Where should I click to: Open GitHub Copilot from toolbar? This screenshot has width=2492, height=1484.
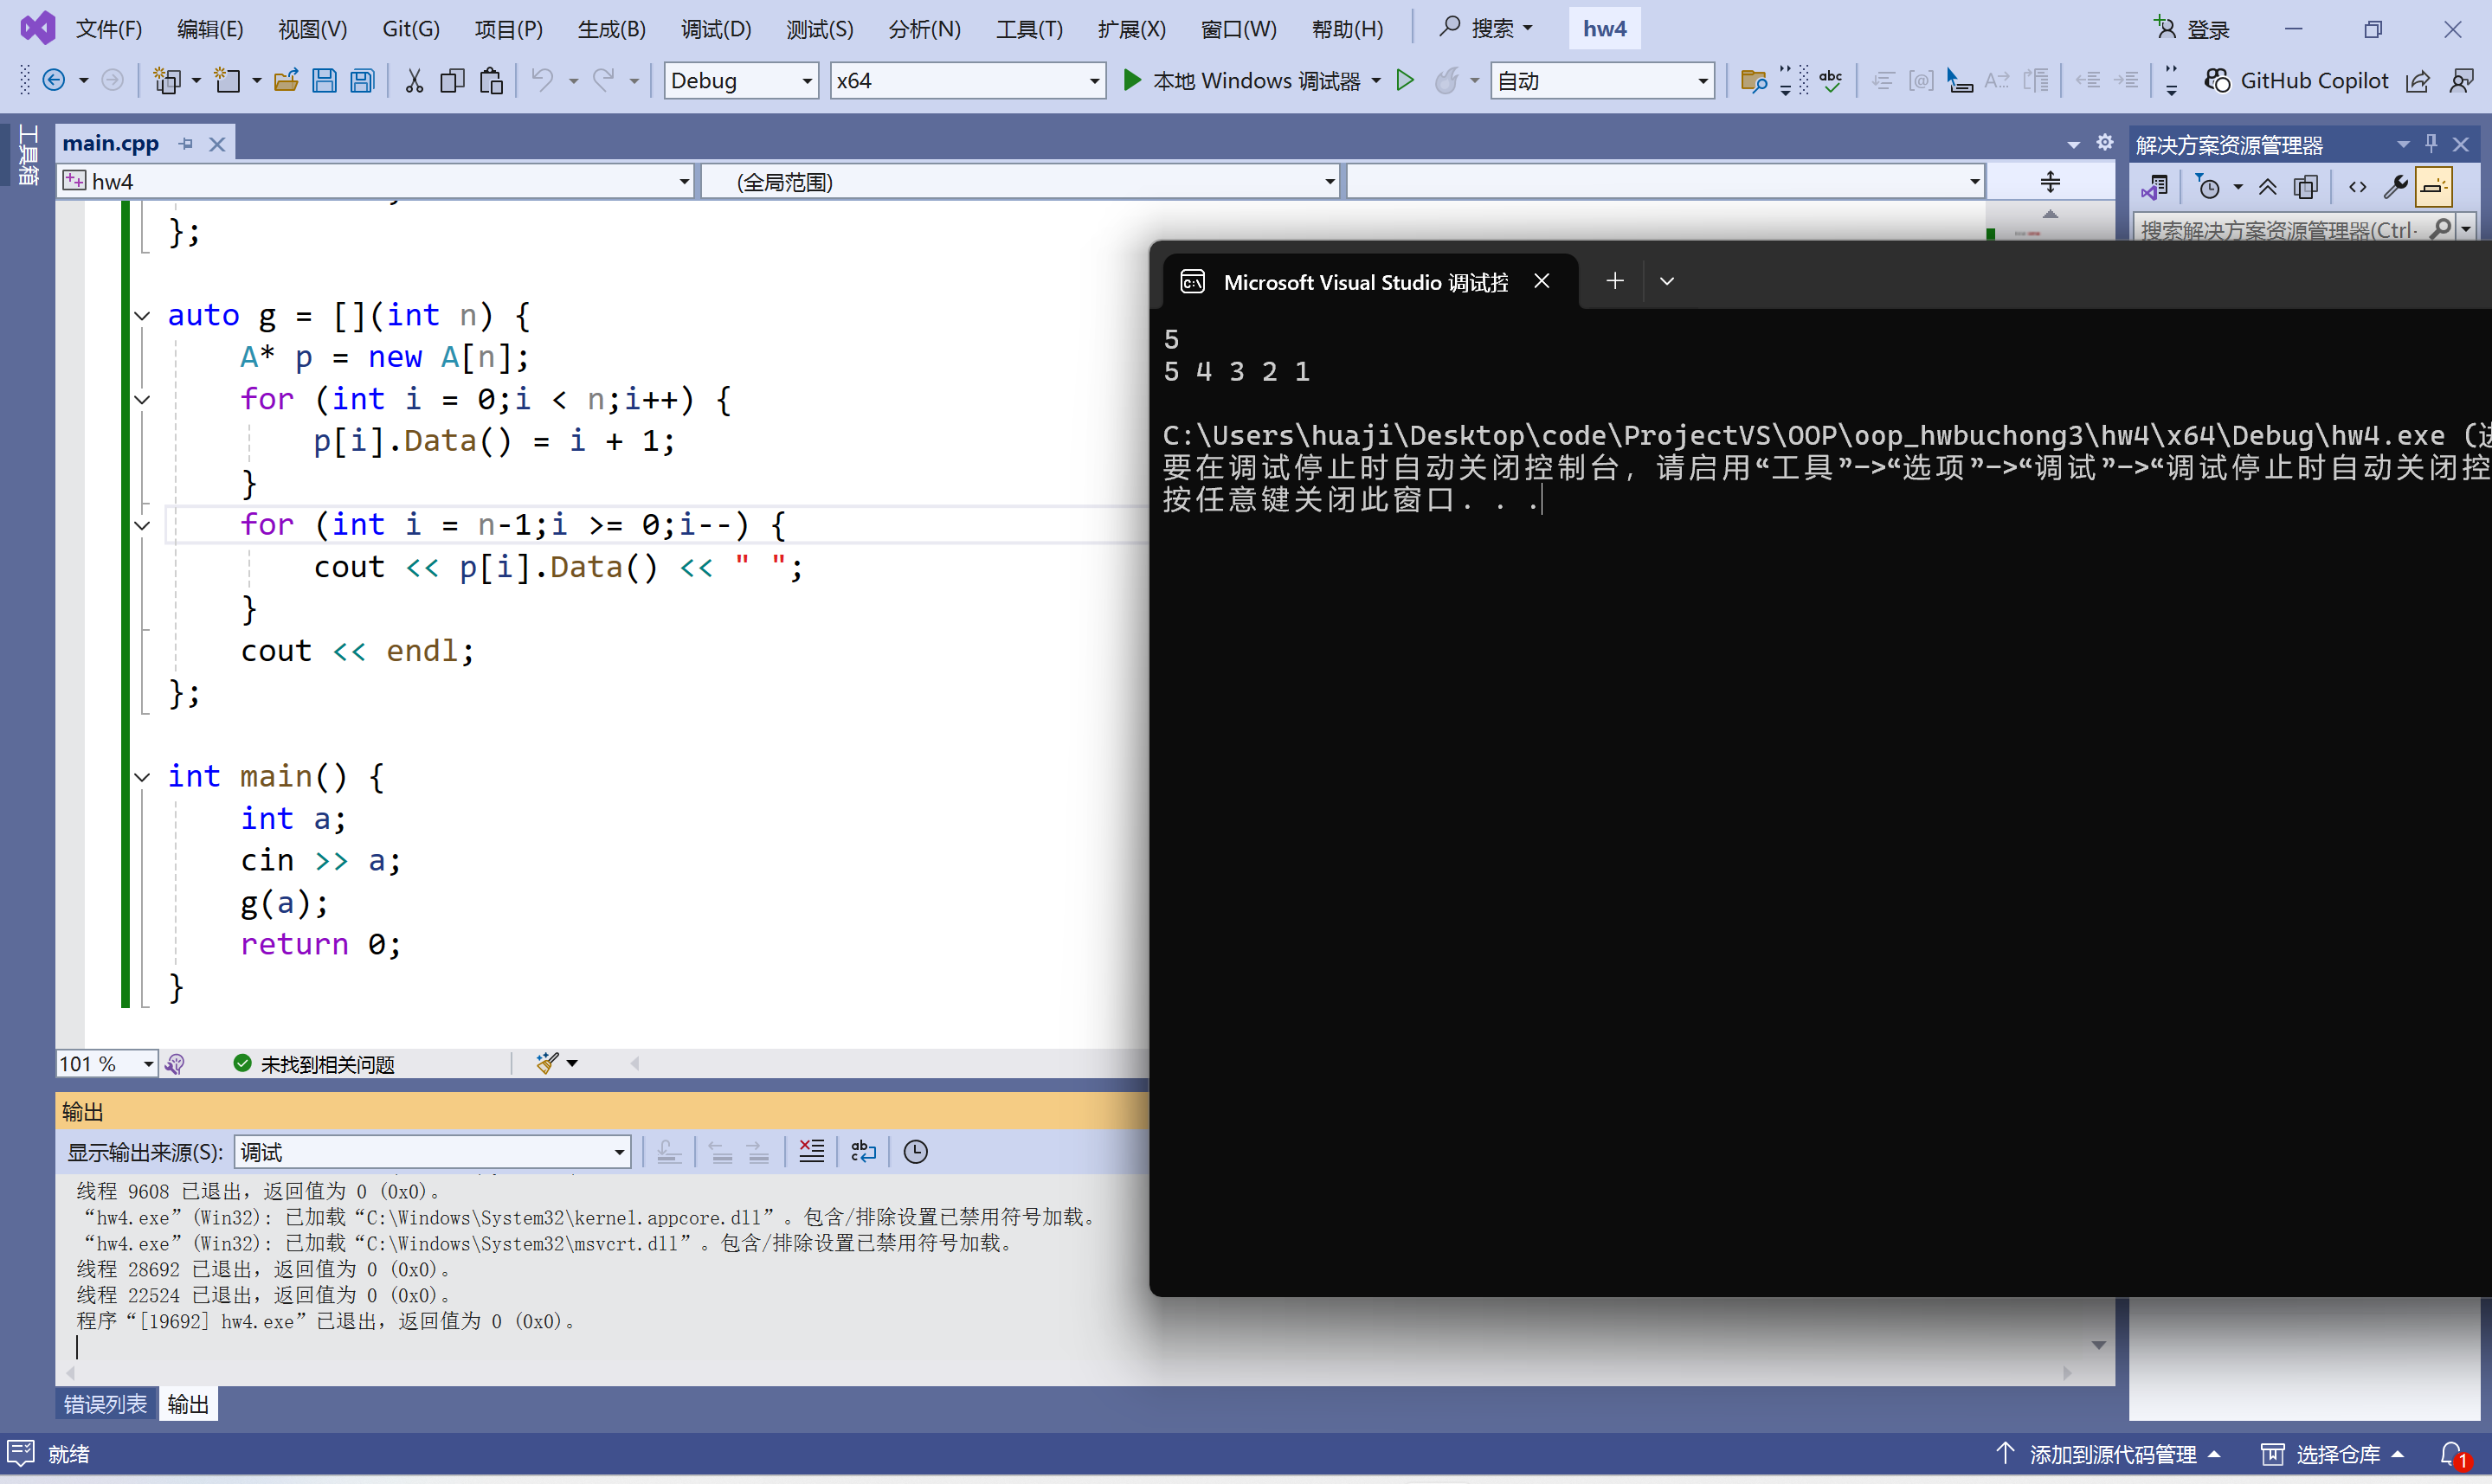coord(2297,81)
